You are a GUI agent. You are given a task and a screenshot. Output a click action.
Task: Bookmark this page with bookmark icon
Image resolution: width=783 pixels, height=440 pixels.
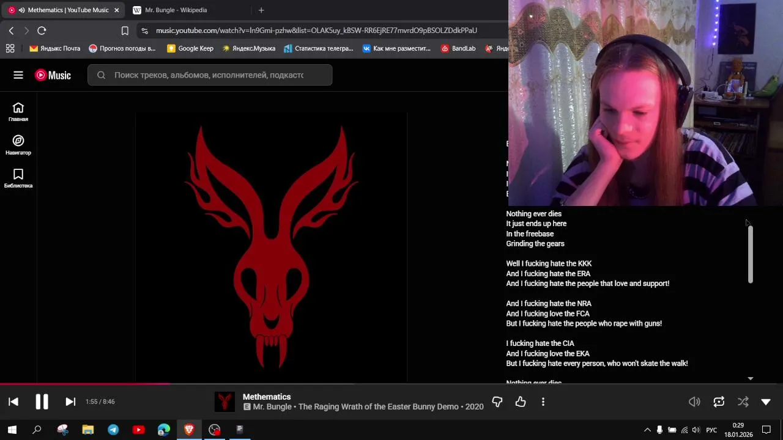(x=125, y=31)
